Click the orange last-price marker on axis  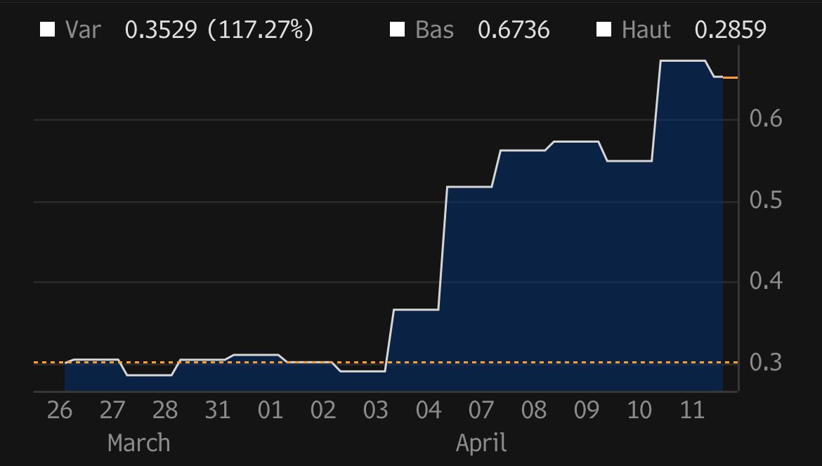click(731, 77)
